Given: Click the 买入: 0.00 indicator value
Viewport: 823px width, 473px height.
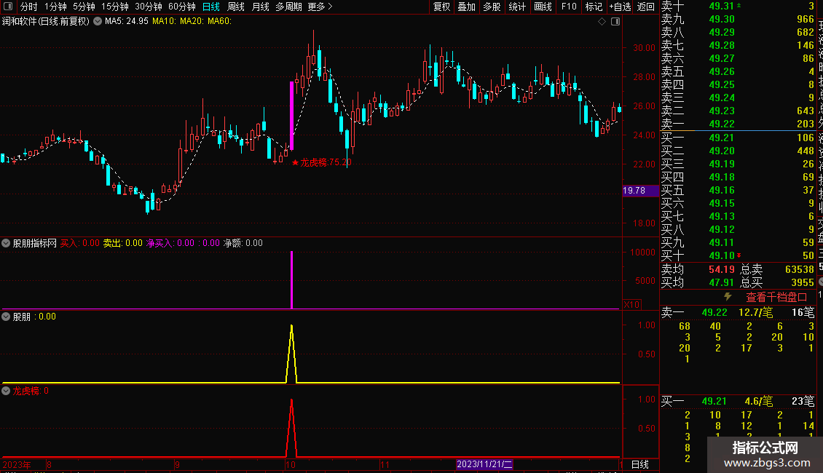Looking at the screenshot, I should [80, 243].
